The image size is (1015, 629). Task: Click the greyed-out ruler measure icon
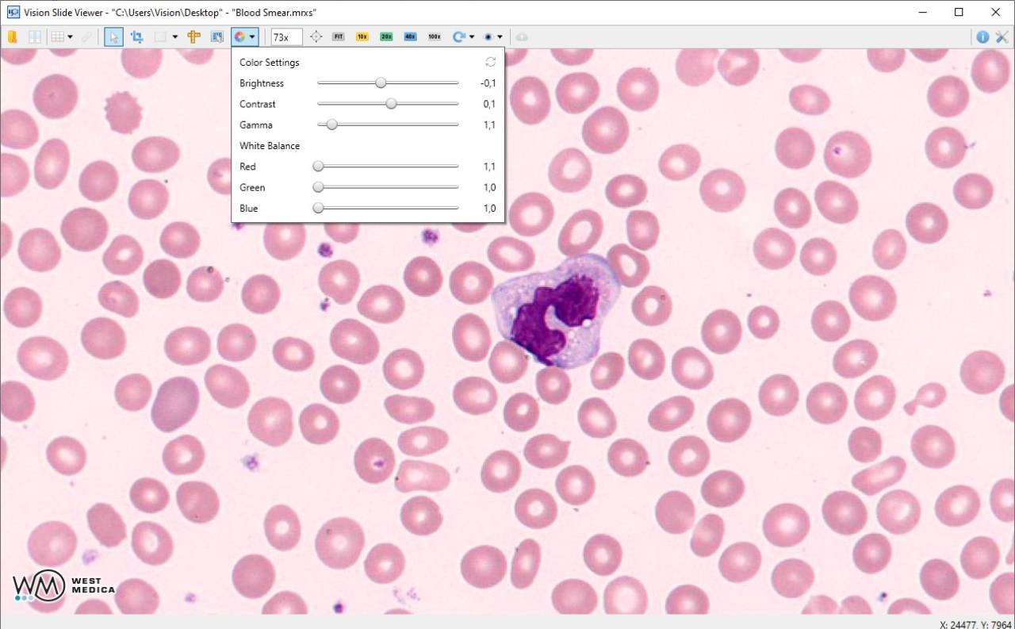86,36
